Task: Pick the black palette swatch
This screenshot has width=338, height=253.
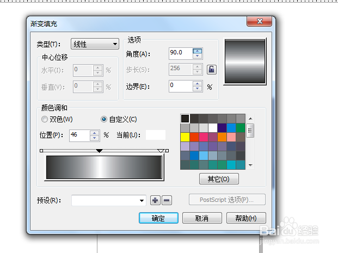Action: click(x=185, y=119)
